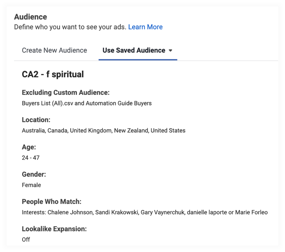
Task: Click the Gender label
Action: (34, 174)
